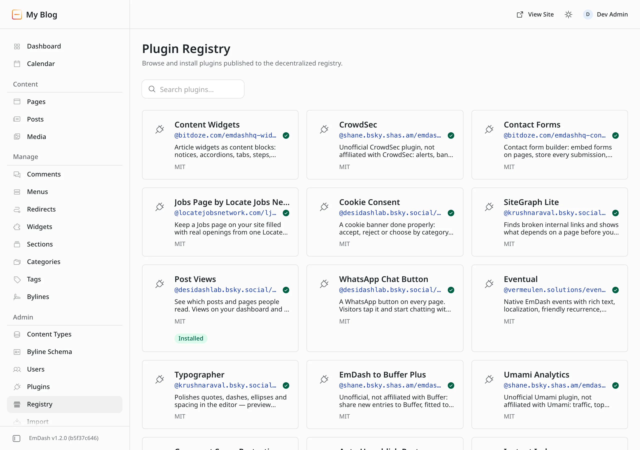
Task: Open WhatsApp Chat Button plugin title
Action: 383,279
